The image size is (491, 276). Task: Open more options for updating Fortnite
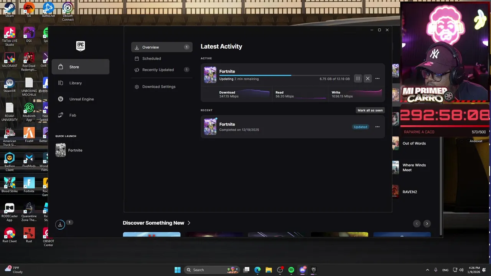coord(377,79)
